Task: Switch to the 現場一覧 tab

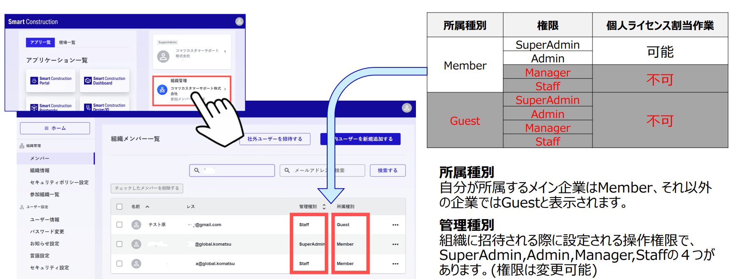Action: pyautogui.click(x=67, y=42)
